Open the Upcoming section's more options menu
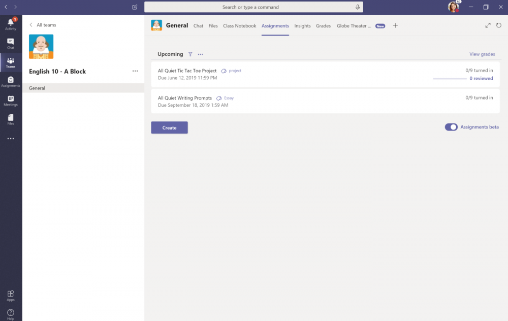 coord(200,54)
